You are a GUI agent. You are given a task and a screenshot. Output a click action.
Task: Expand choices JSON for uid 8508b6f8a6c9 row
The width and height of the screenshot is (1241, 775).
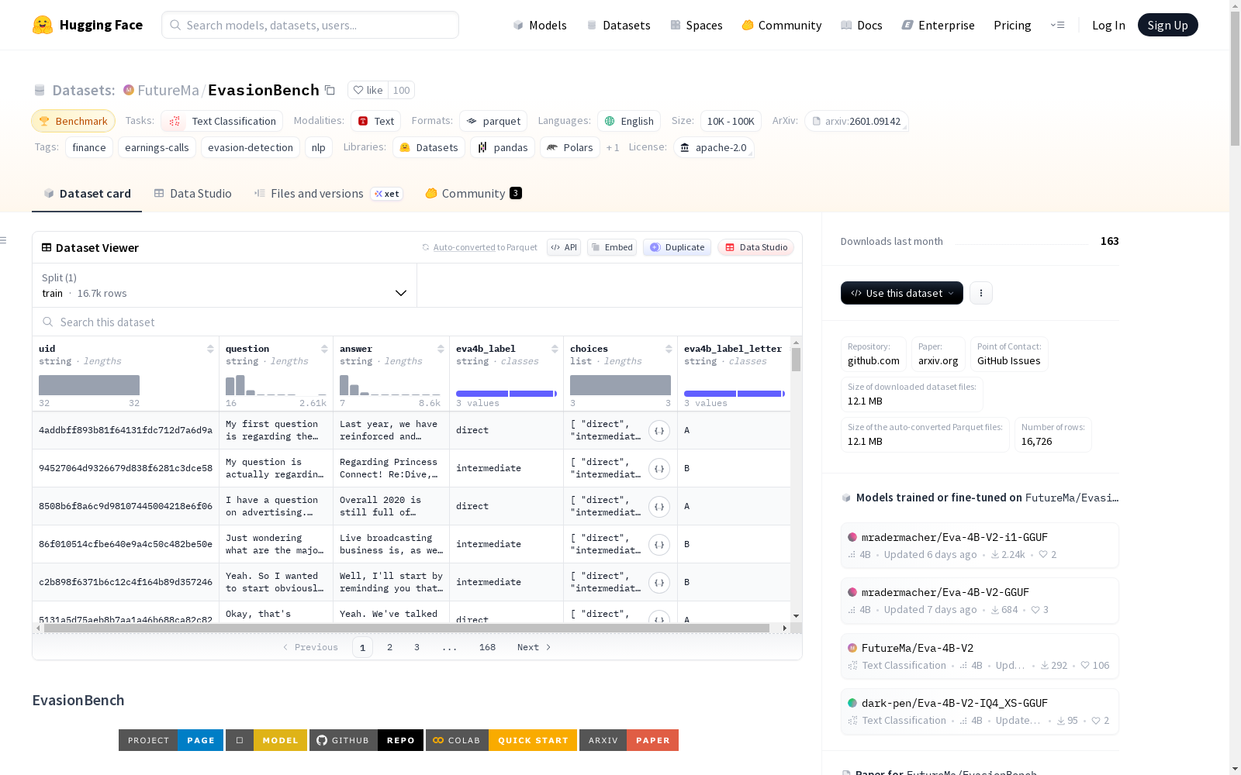pyautogui.click(x=659, y=507)
